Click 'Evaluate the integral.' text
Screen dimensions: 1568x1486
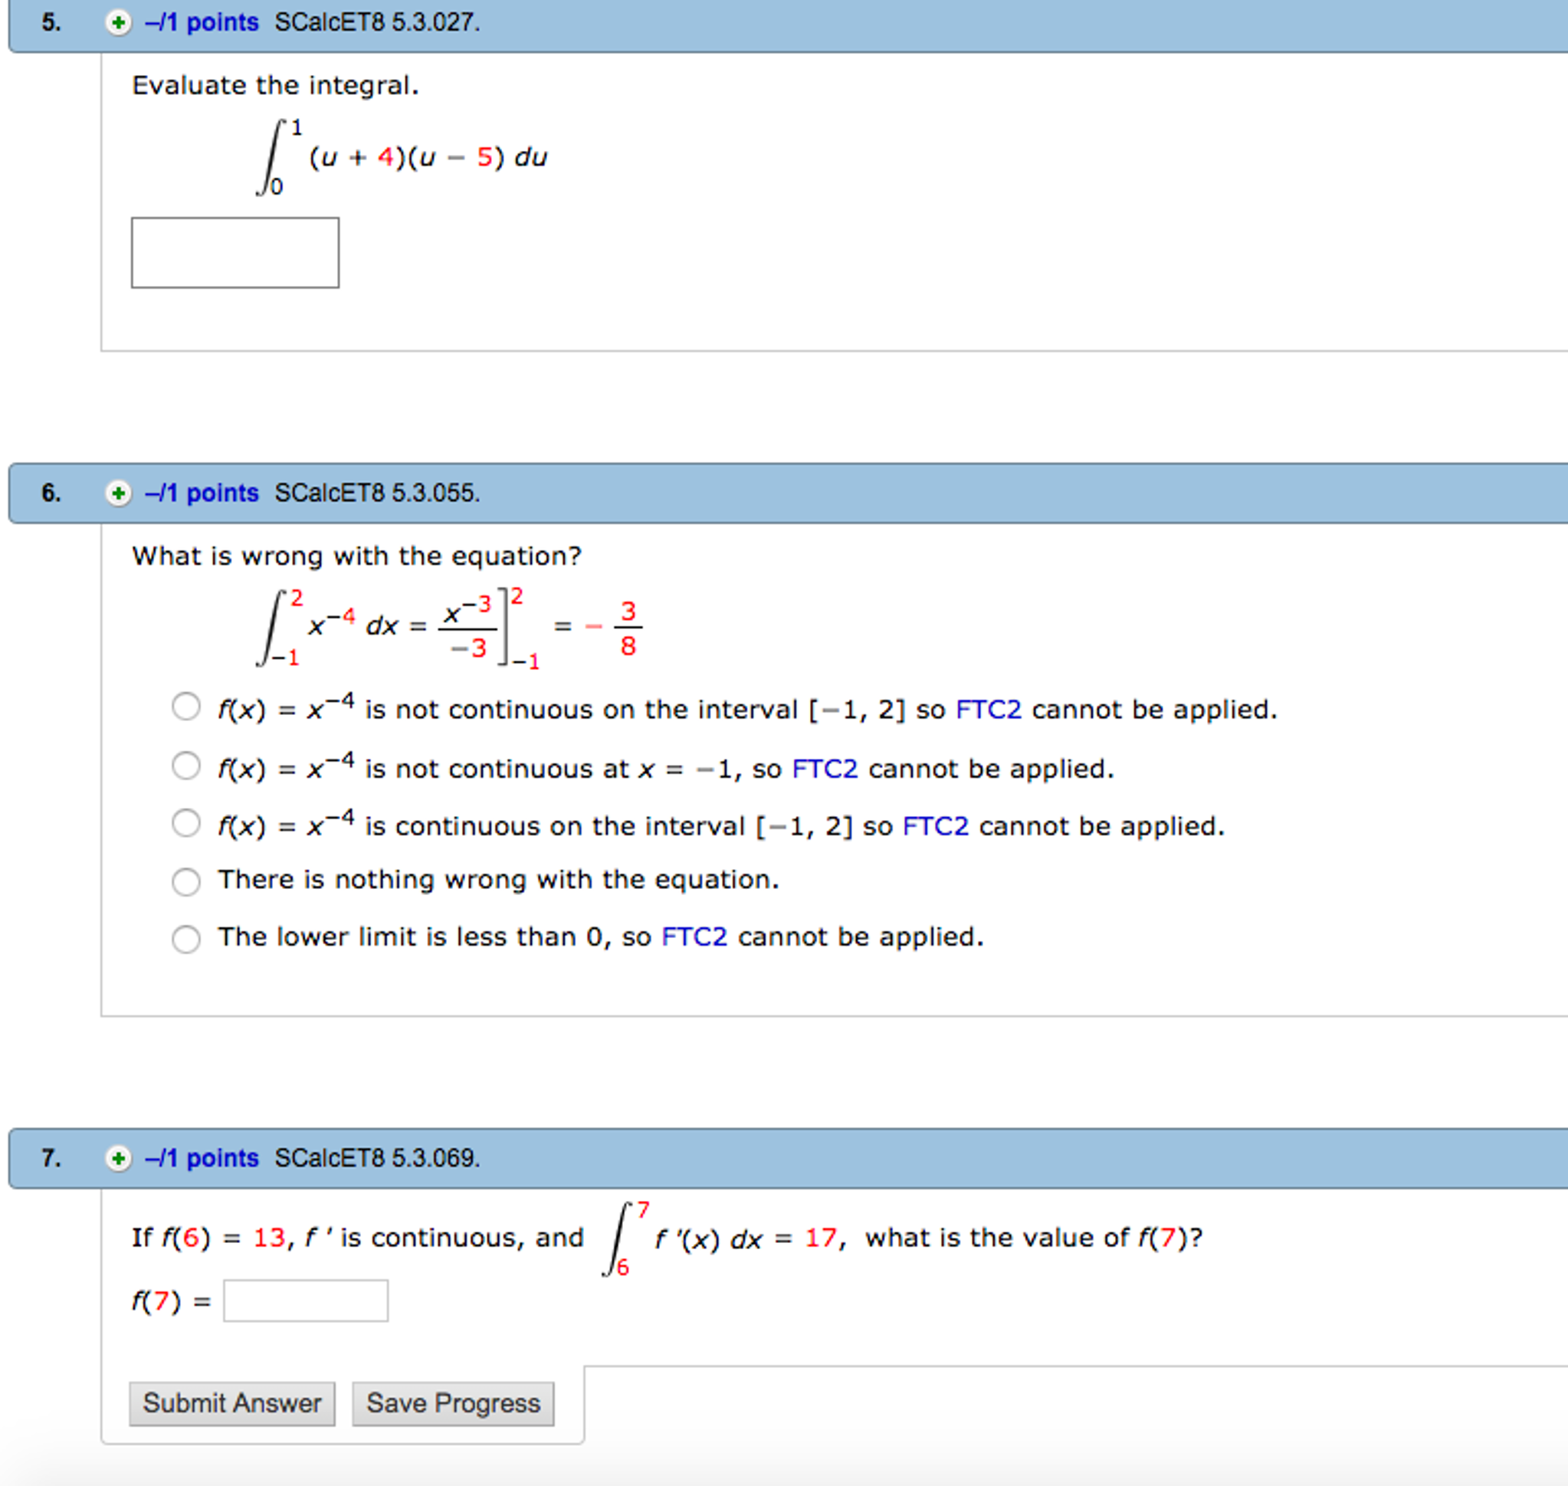(275, 86)
